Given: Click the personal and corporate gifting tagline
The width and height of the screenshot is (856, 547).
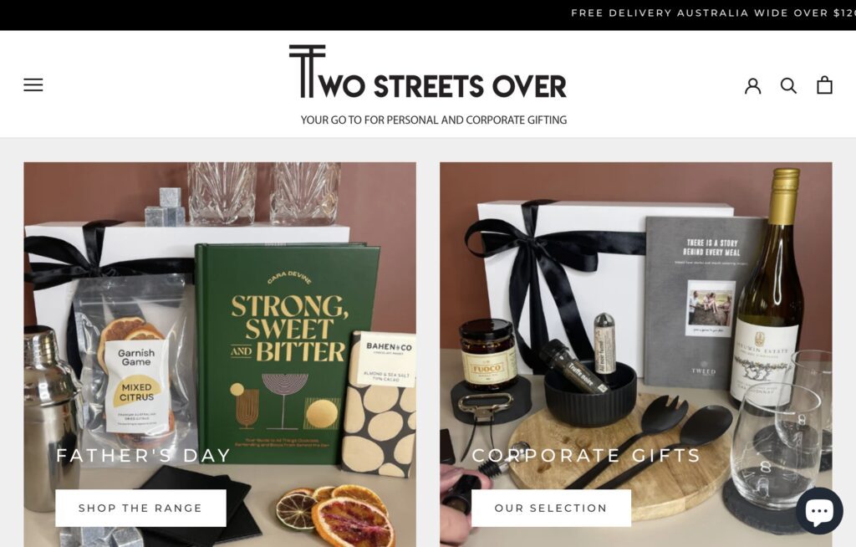Looking at the screenshot, I should (434, 120).
